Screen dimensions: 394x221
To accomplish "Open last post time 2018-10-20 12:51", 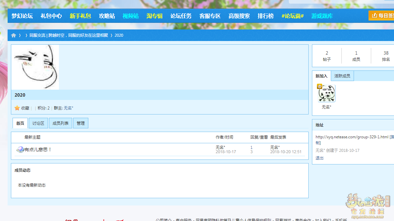I will [x=286, y=152].
